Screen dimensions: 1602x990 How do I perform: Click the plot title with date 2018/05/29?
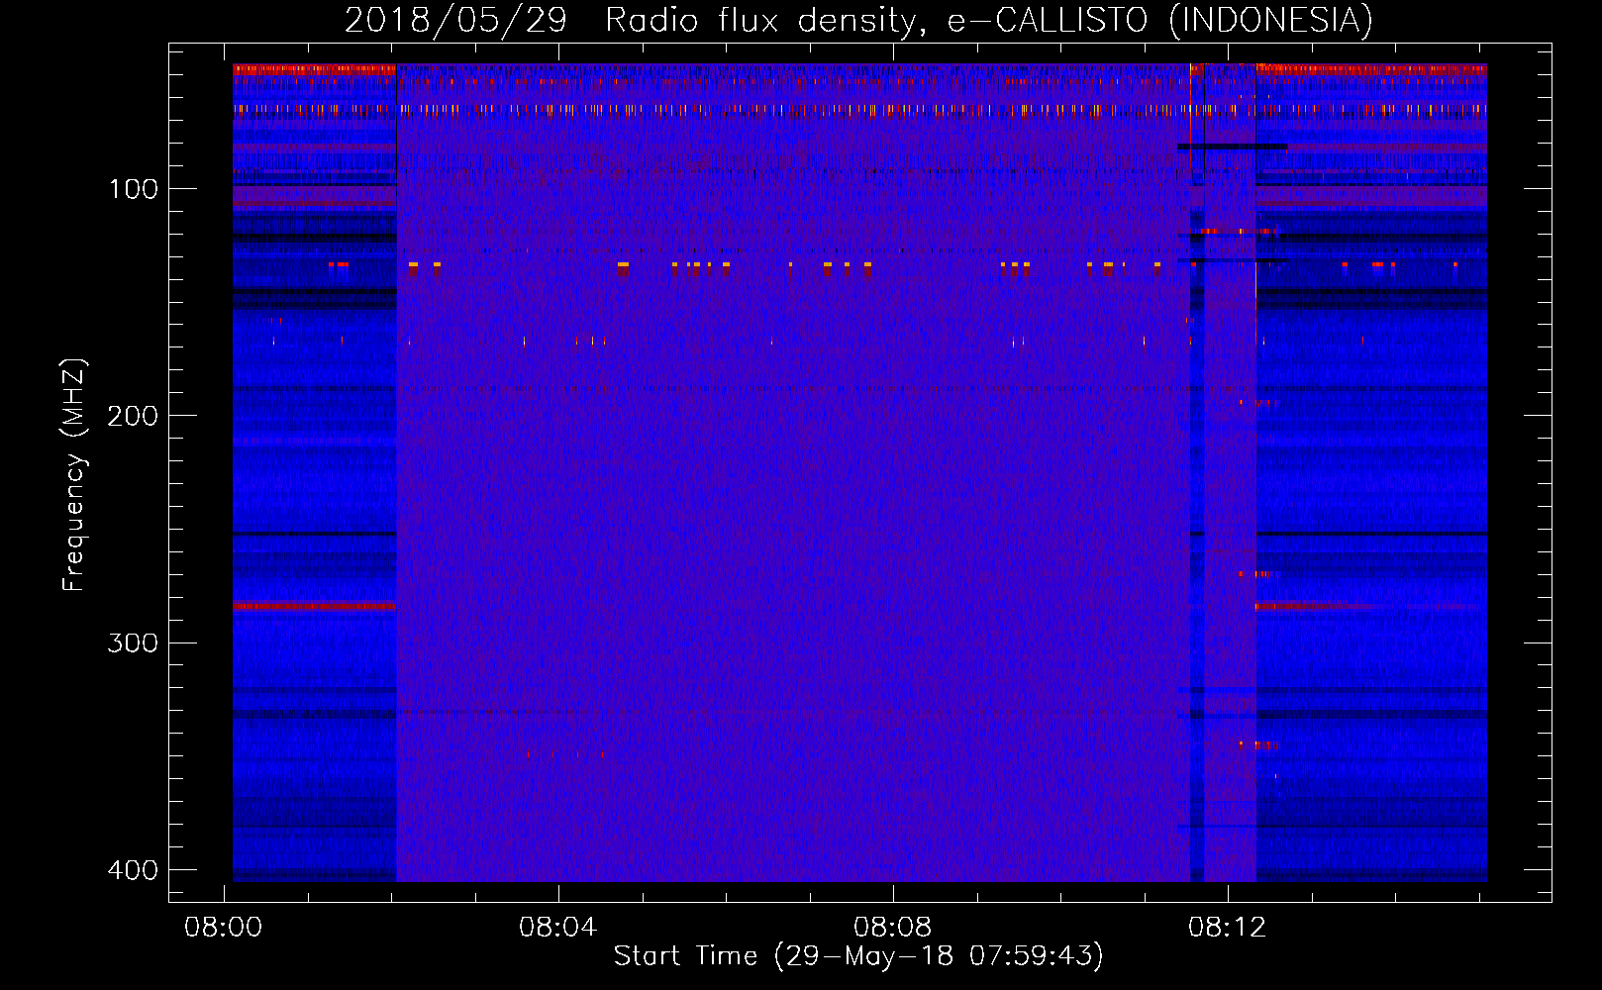coord(858,20)
